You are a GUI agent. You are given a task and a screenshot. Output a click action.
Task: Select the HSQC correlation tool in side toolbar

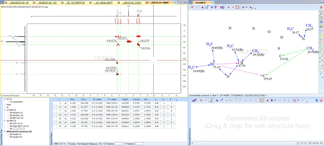click(x=321, y=21)
